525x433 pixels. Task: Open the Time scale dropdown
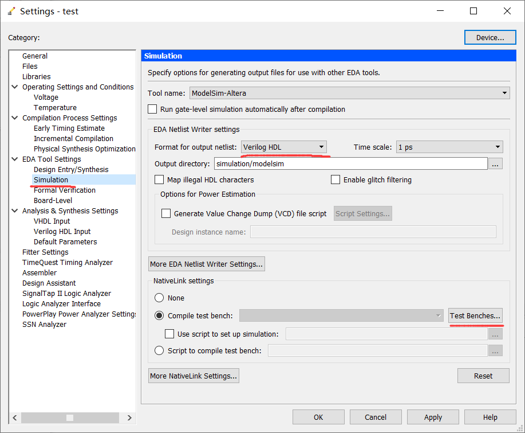point(498,147)
